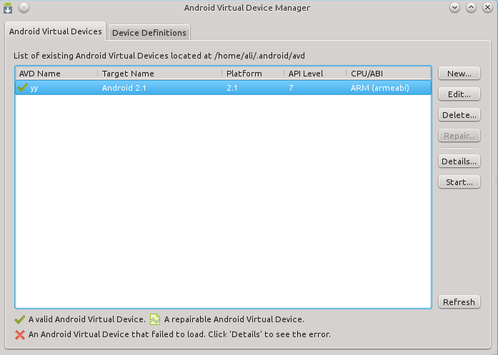
Task: Maximize the AVD Manager window
Action: click(471, 8)
